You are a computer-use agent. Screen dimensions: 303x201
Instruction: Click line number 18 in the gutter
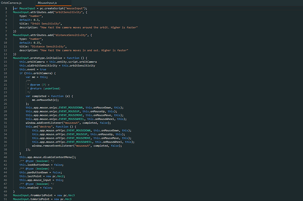coord(5,73)
